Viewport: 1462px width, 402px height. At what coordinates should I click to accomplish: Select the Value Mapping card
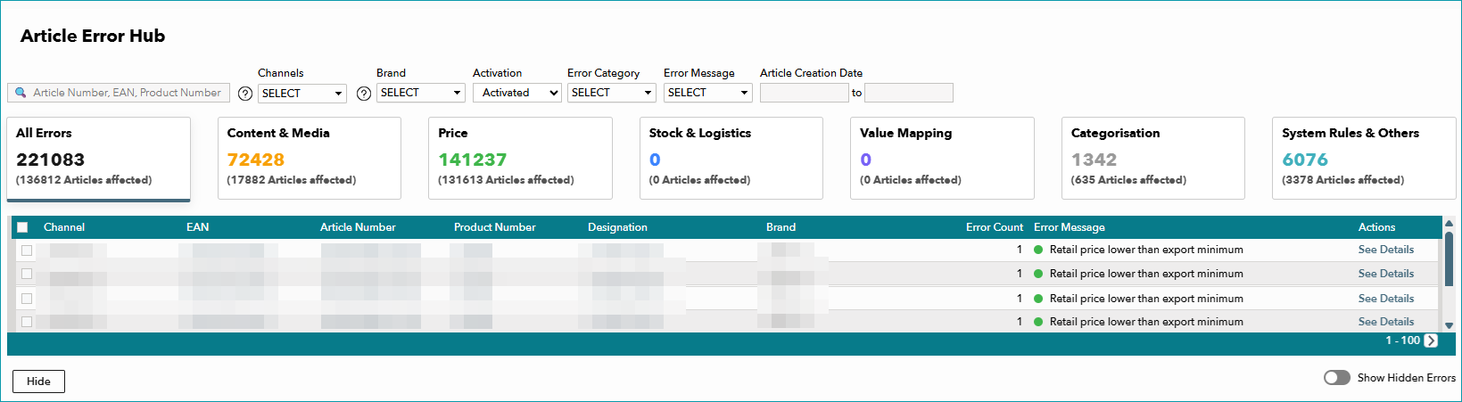click(942, 158)
